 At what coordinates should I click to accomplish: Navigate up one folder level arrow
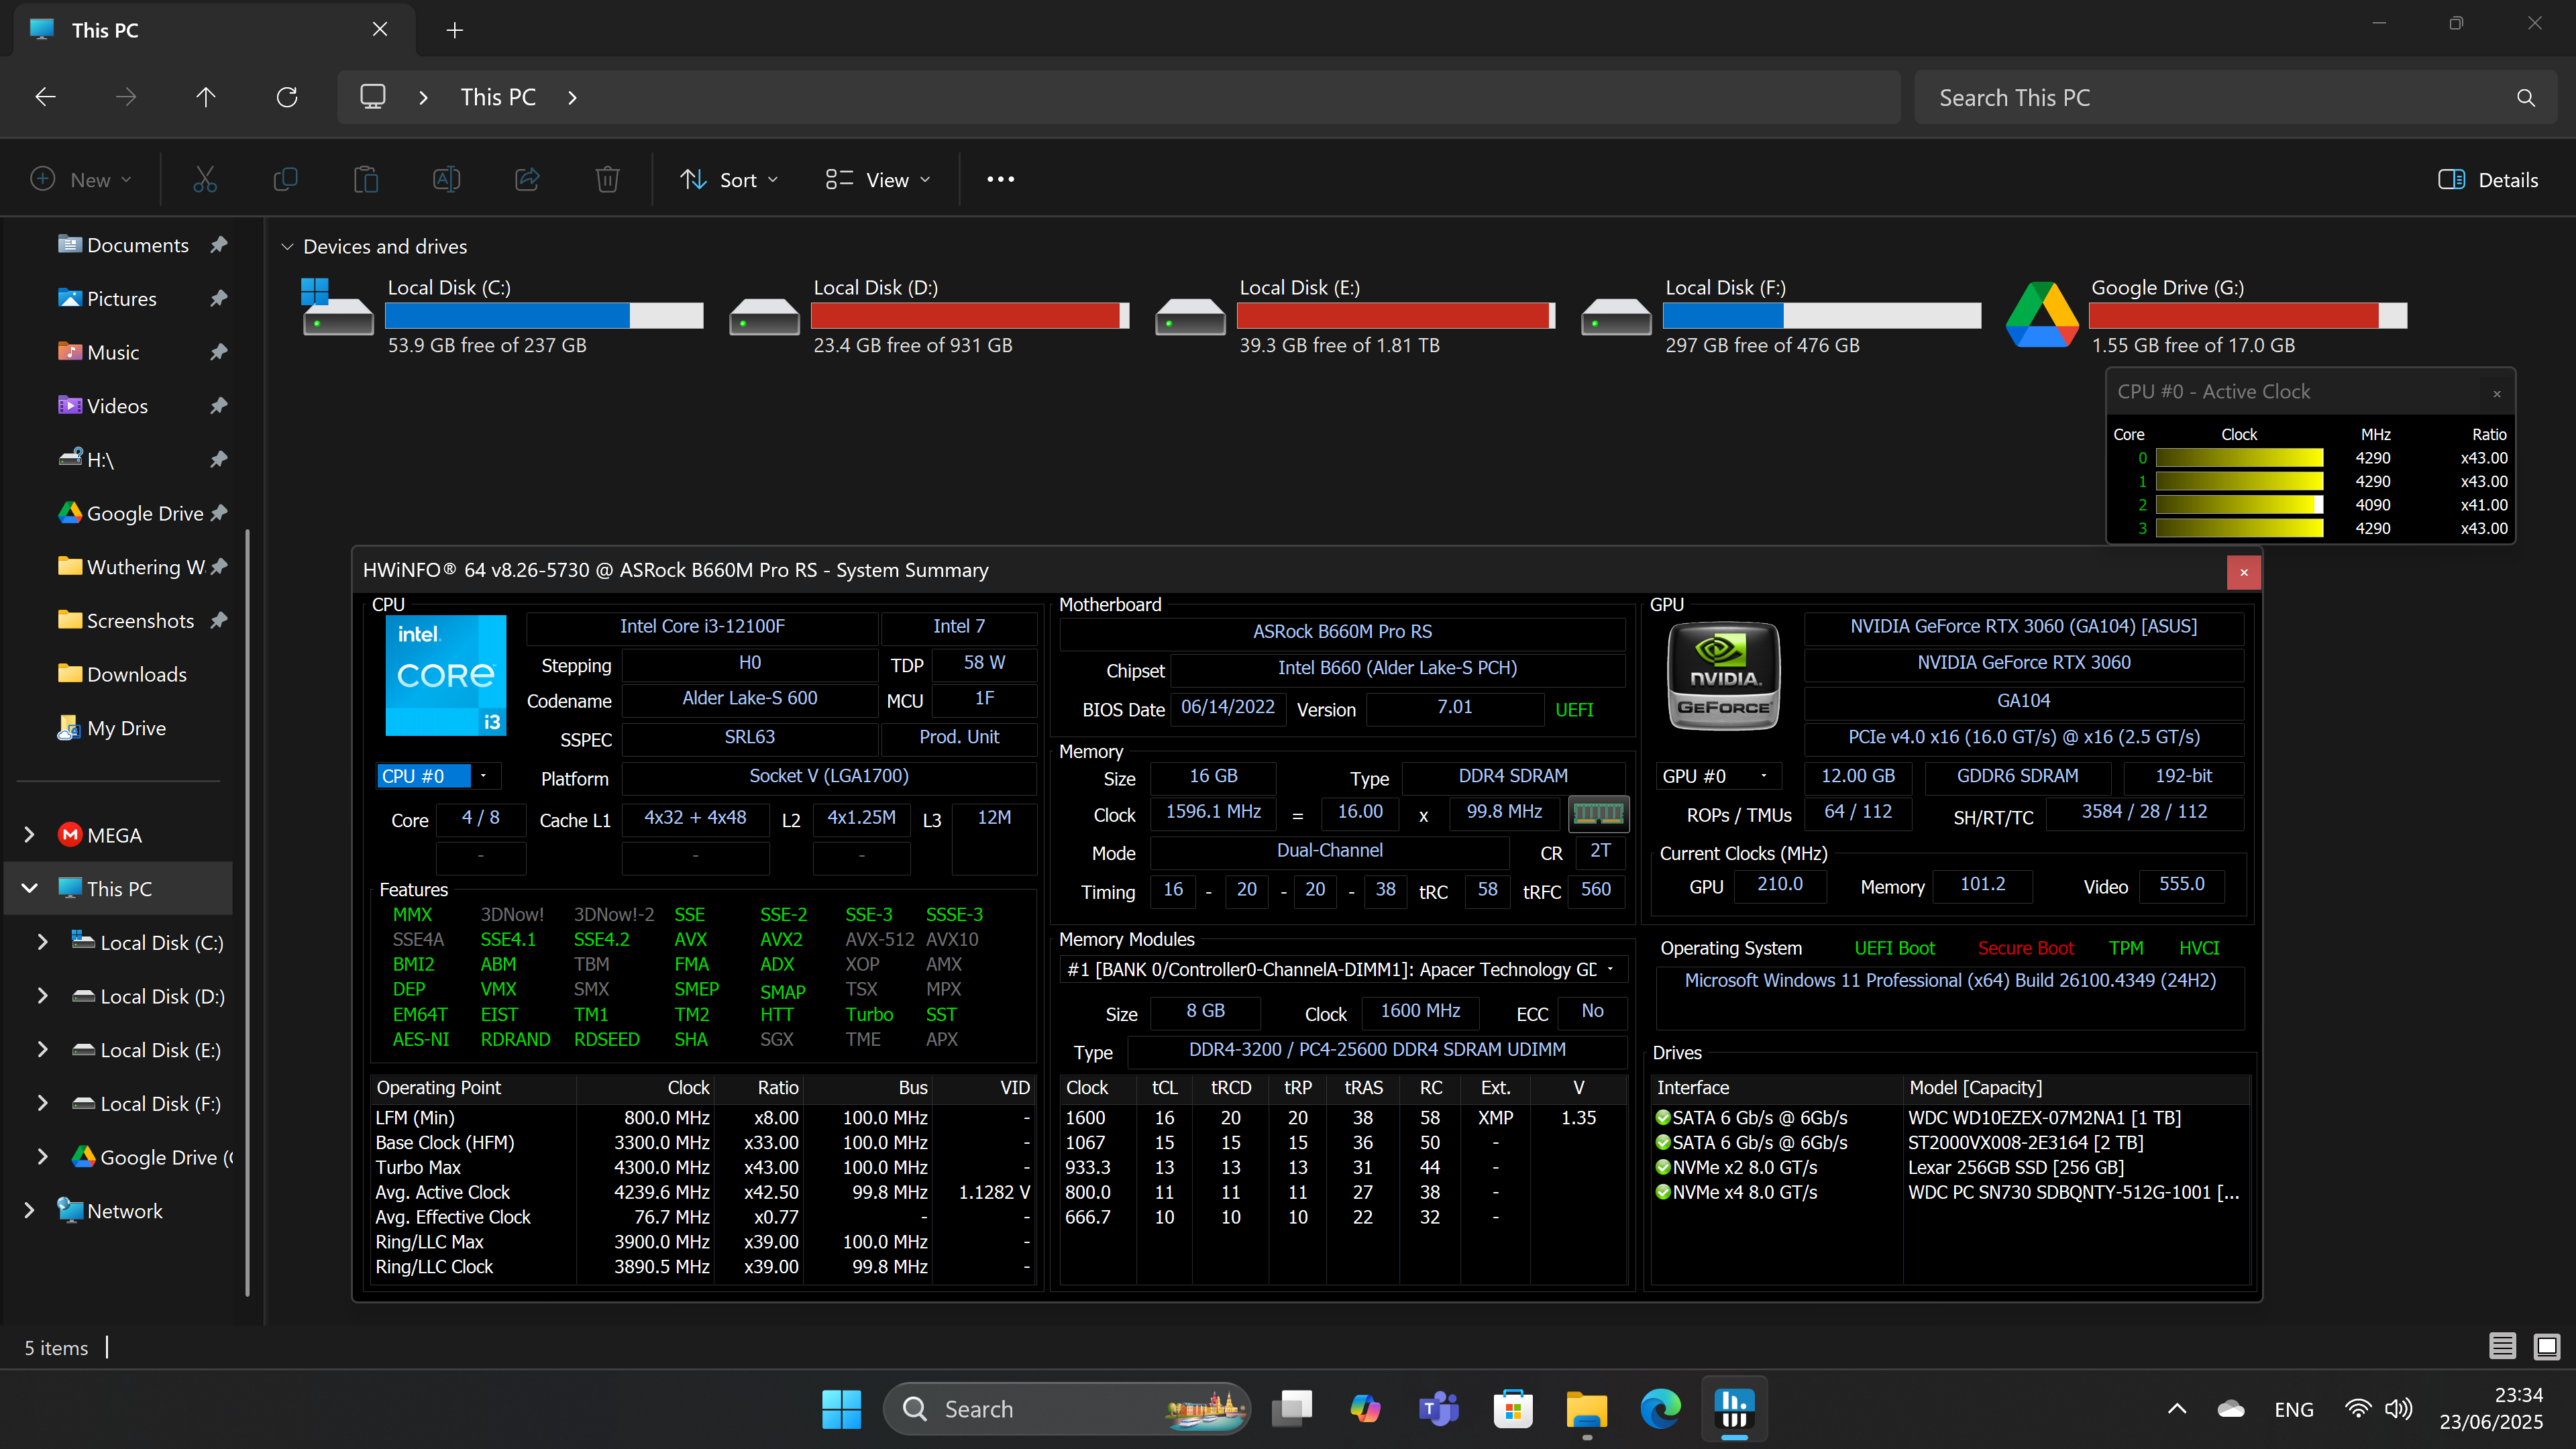[206, 97]
